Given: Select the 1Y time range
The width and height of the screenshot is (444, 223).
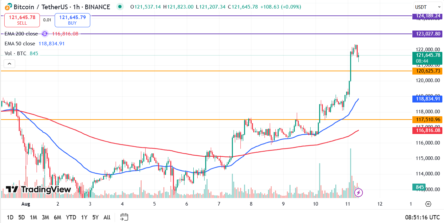Looking at the screenshot, I should click(x=84, y=217).
